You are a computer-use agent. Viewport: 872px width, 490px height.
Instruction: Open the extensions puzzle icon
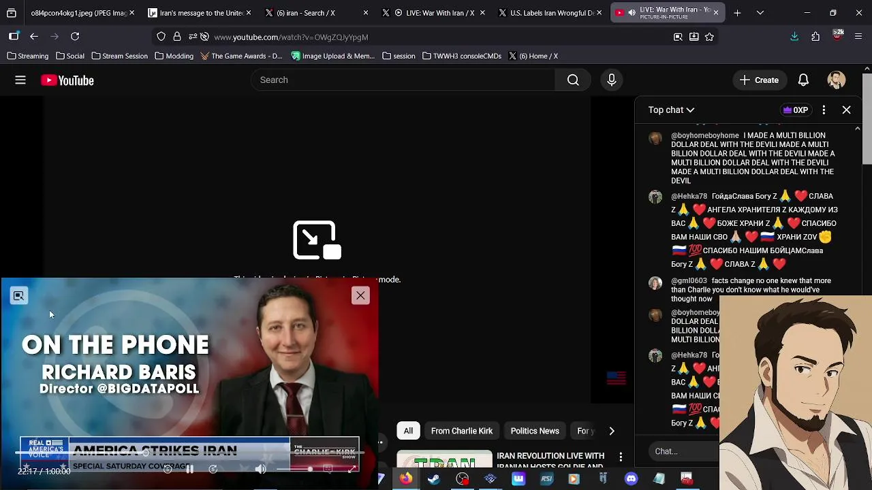[815, 37]
